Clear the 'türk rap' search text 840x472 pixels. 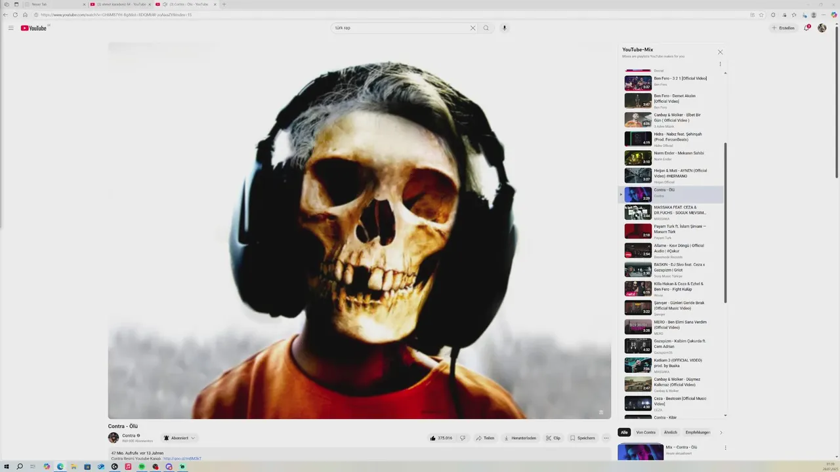click(x=472, y=28)
